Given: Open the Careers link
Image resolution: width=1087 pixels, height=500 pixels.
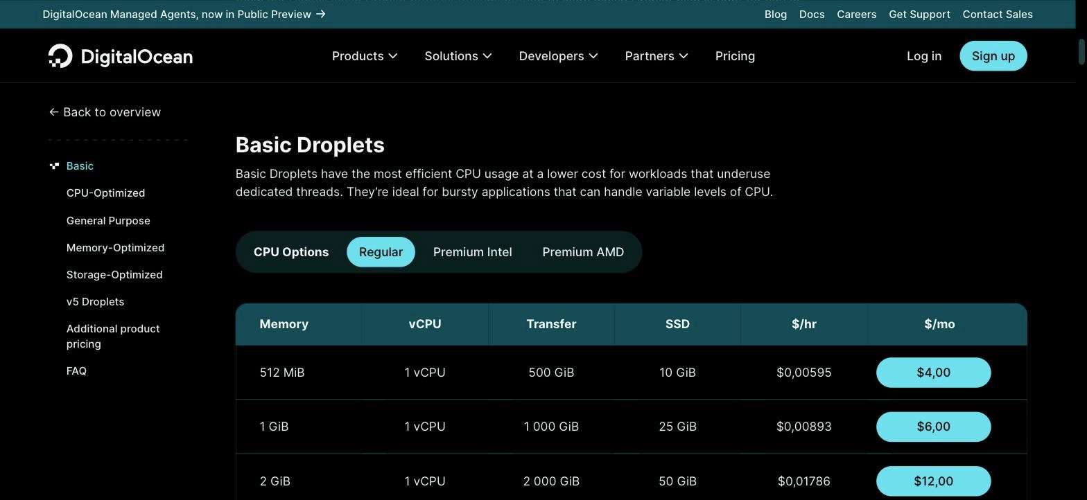Looking at the screenshot, I should tap(856, 14).
